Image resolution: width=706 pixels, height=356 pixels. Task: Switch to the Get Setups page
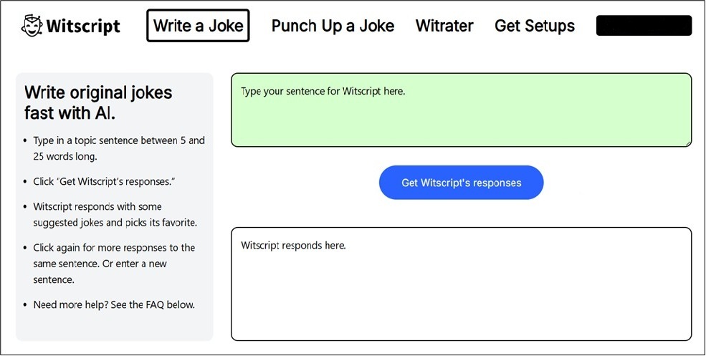(535, 26)
